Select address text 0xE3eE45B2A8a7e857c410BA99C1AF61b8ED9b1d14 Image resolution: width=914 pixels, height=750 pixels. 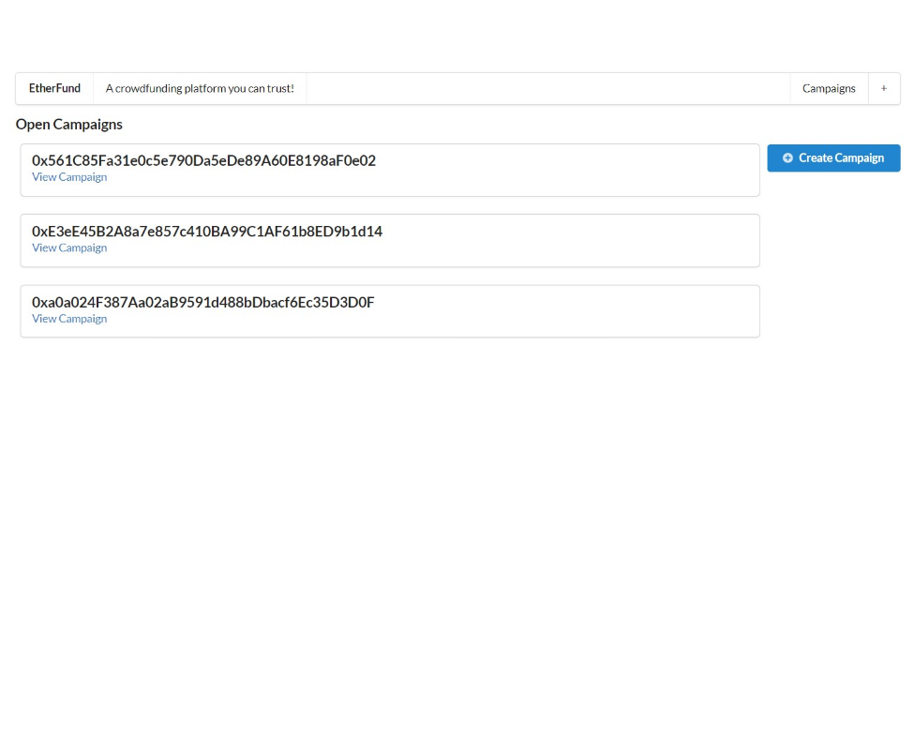pos(207,232)
